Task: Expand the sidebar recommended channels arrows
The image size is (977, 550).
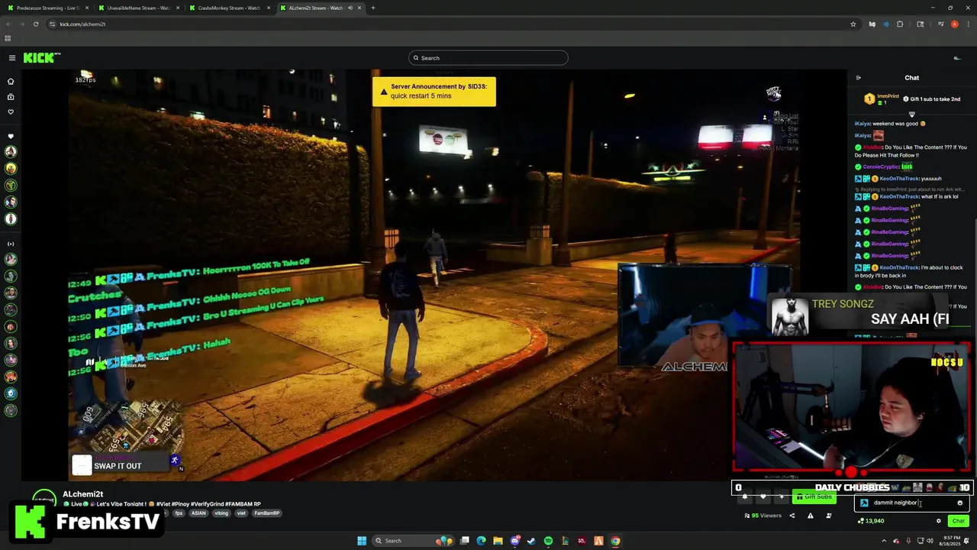Action: point(11,244)
